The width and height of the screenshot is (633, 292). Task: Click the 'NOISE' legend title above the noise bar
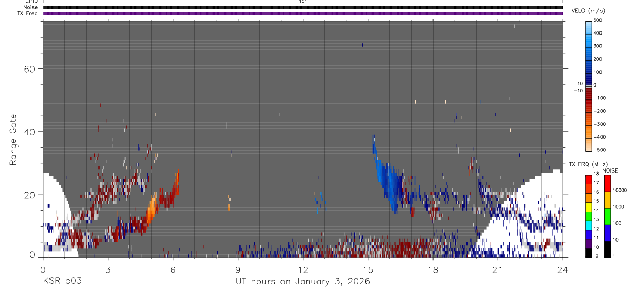(610, 170)
